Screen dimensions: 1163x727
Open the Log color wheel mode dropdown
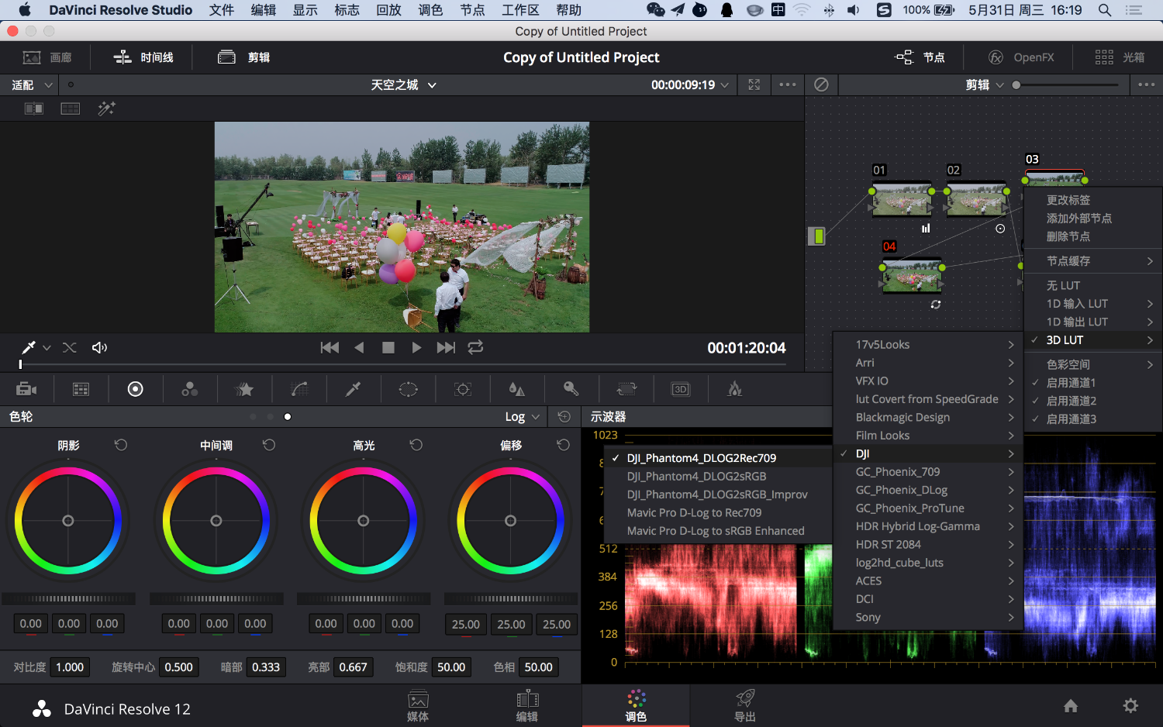(x=523, y=416)
